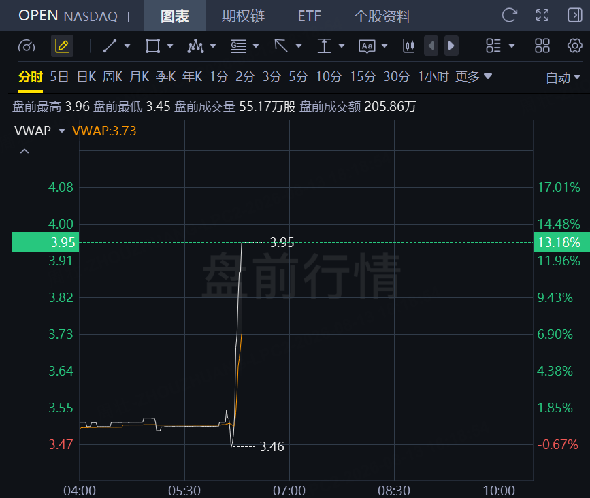Open the measure tool dropdown arrow

coord(342,46)
